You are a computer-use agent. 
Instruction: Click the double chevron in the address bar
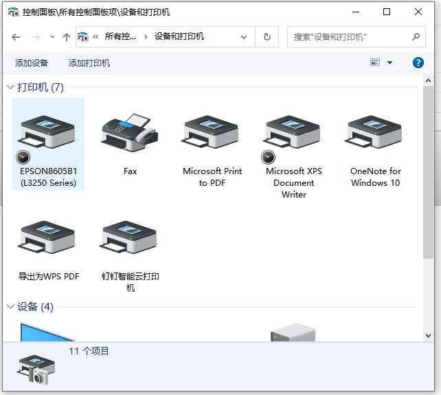(95, 36)
